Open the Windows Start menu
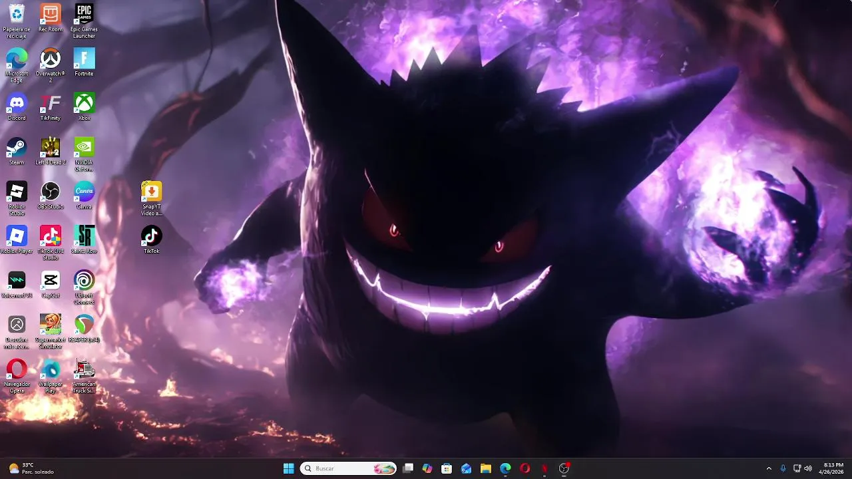The height and width of the screenshot is (479, 852). point(288,468)
